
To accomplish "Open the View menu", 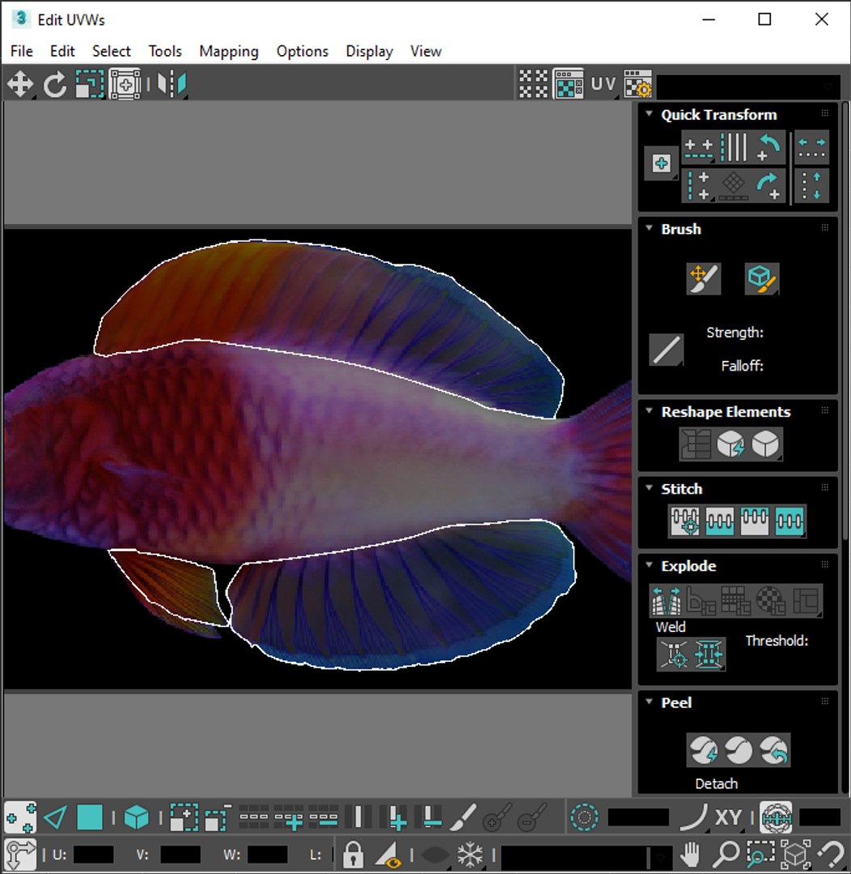I will tap(426, 51).
